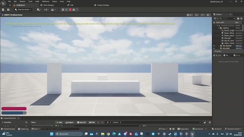Click the View Changes button
244x137 pixels.
[47, 5]
